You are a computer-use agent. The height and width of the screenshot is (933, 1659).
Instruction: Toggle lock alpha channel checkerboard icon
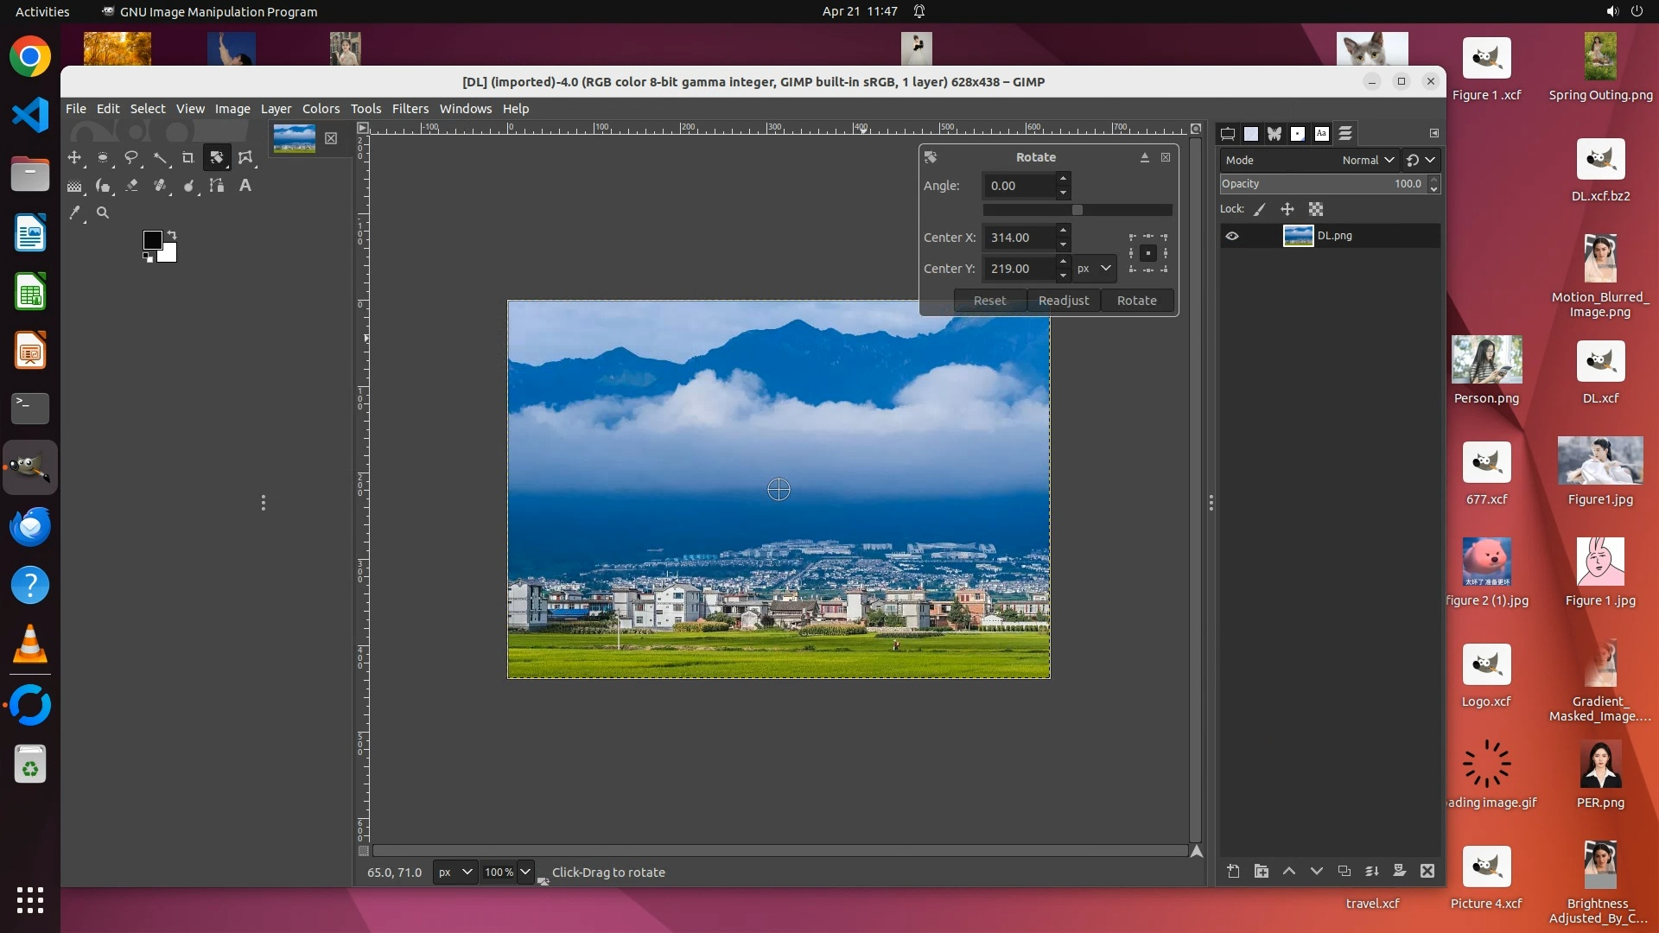pyautogui.click(x=1316, y=209)
